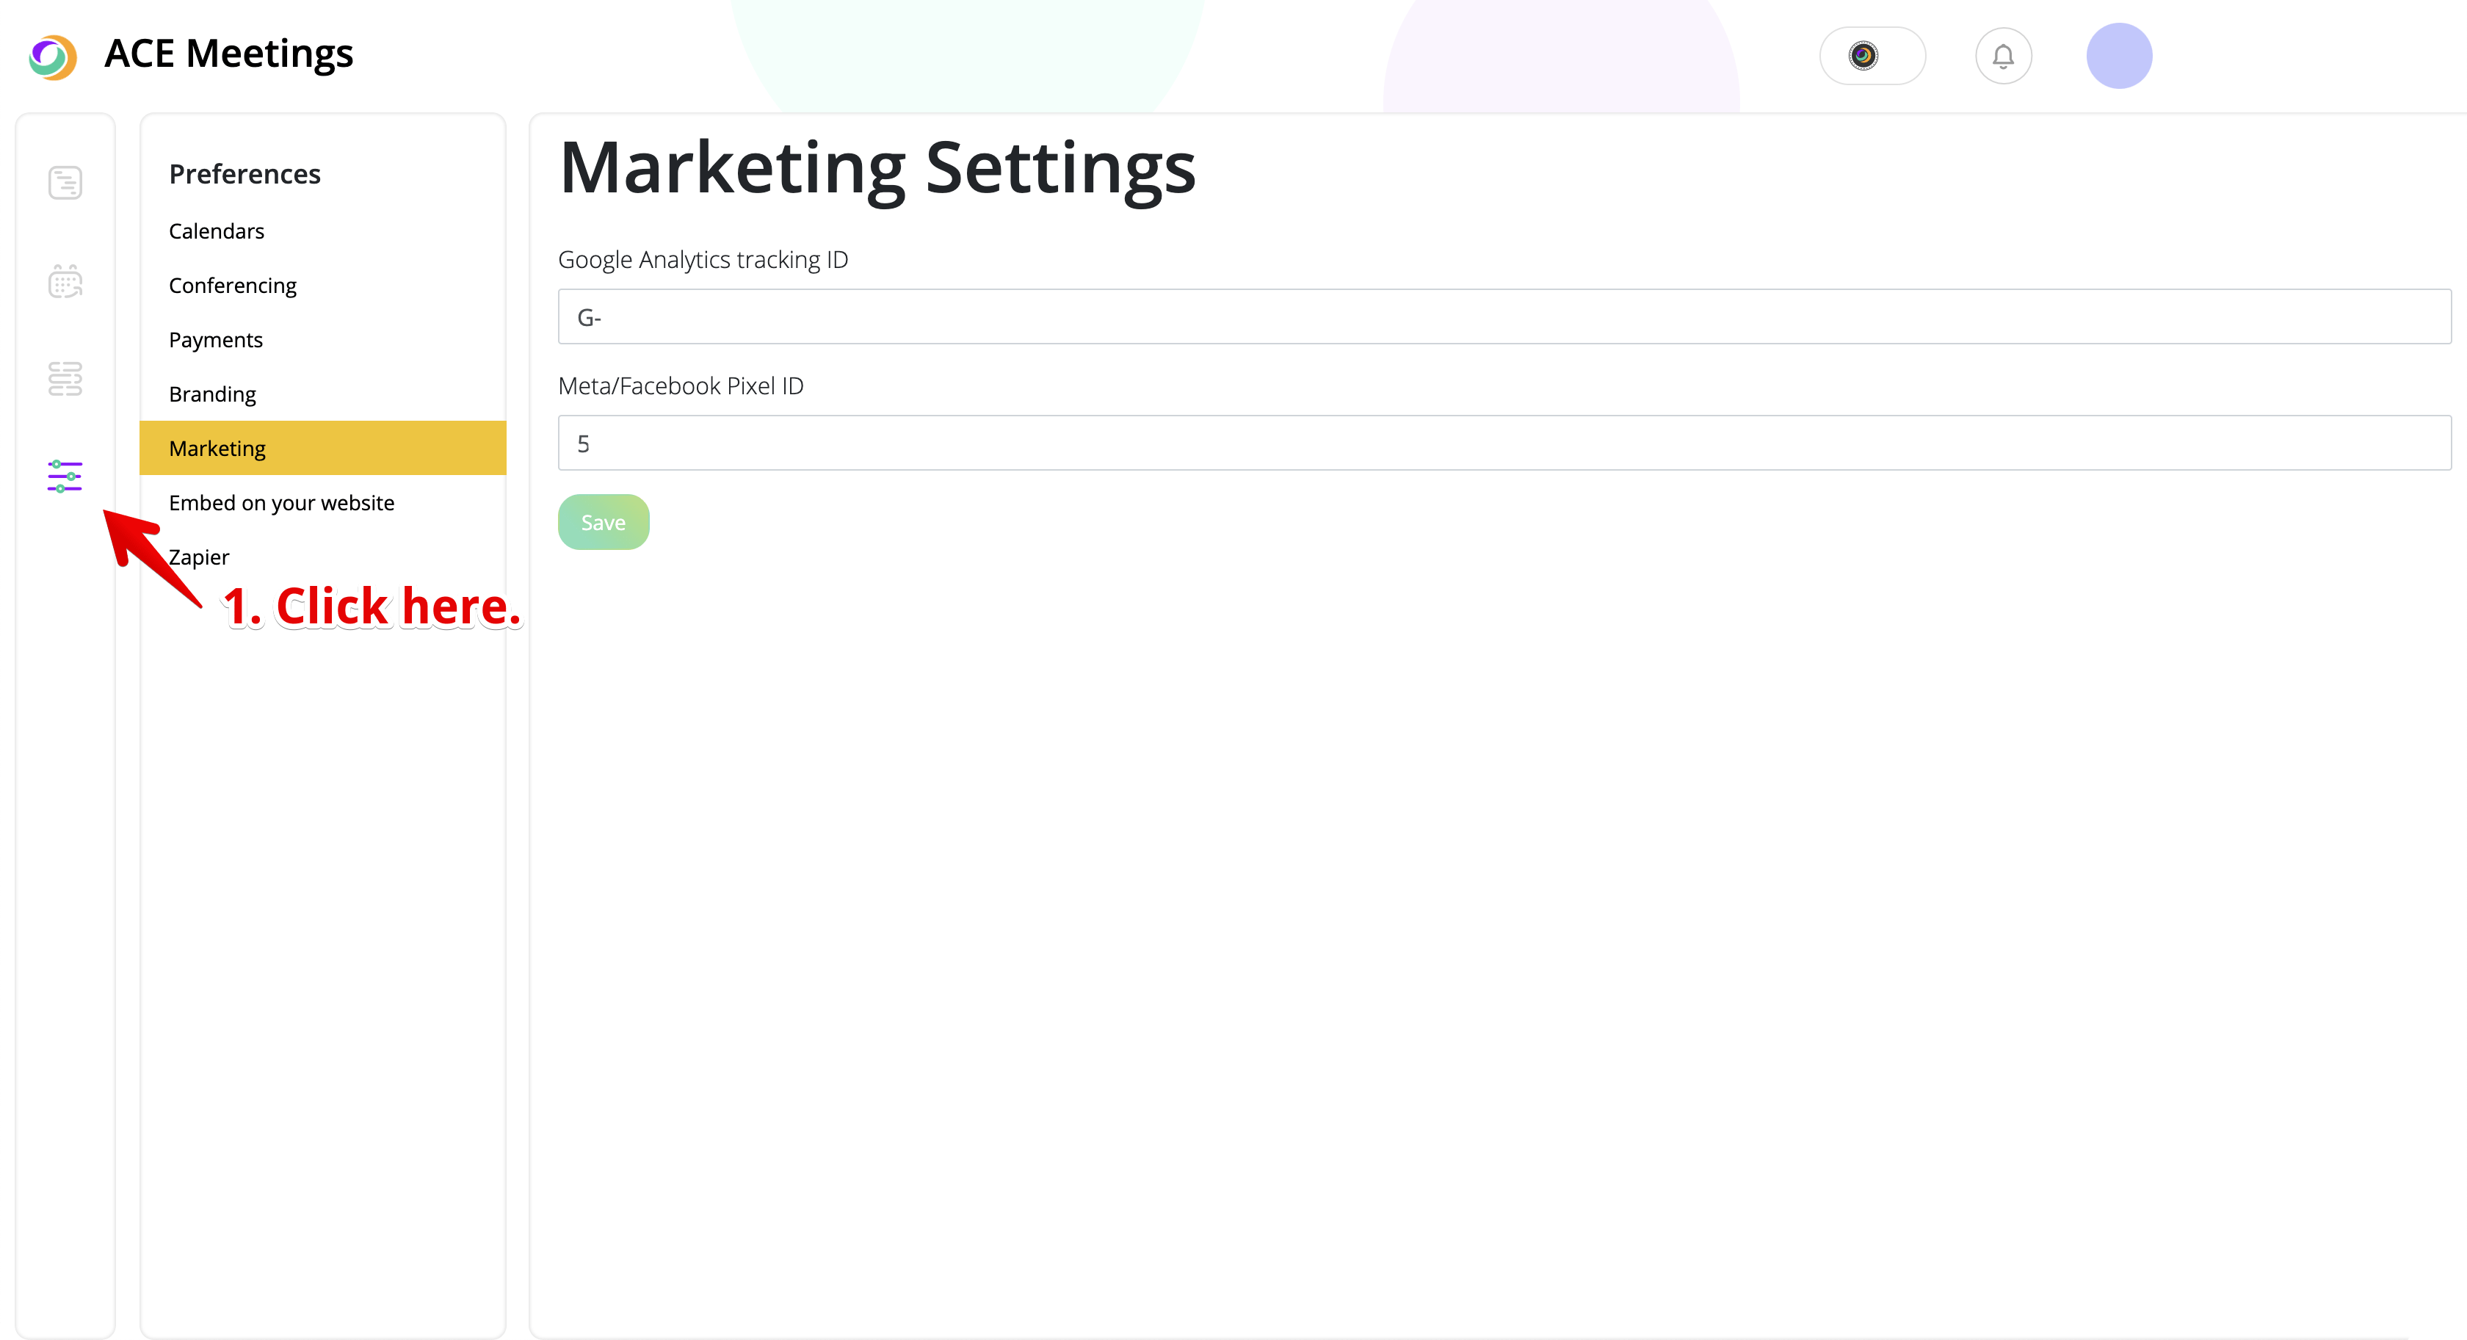The height and width of the screenshot is (1340, 2467).
Task: Go to Conferencing preferences
Action: point(233,286)
